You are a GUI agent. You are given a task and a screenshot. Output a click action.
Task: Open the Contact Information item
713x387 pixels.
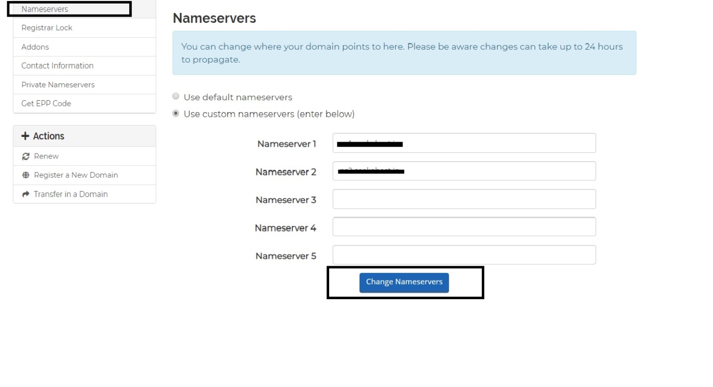84,66
